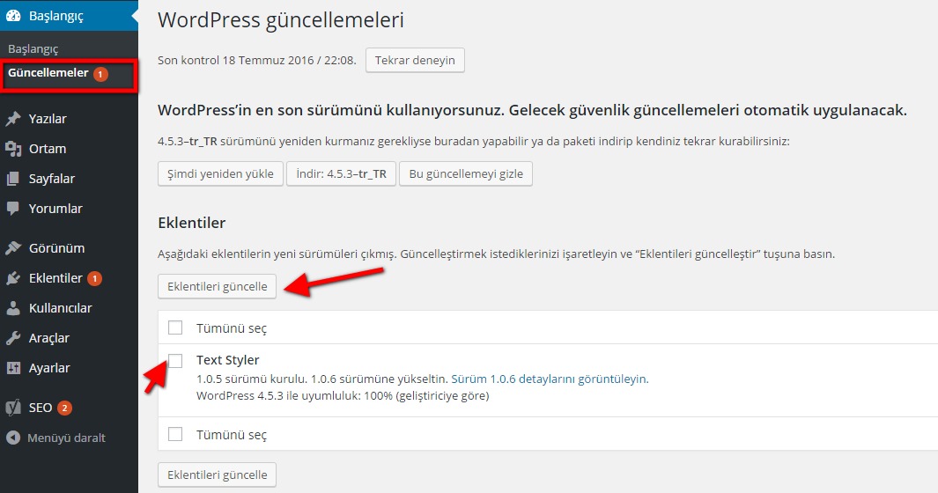Click the Yoast SEO icon
This screenshot has width=938, height=493.
(x=13, y=408)
